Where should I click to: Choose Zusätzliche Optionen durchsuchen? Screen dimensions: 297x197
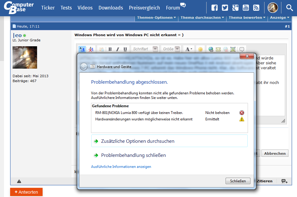(x=169, y=141)
